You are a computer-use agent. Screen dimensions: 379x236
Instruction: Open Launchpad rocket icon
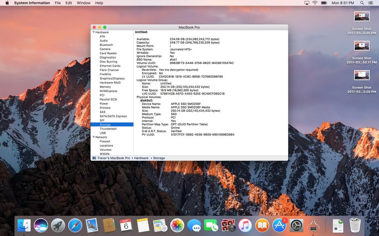58,226
